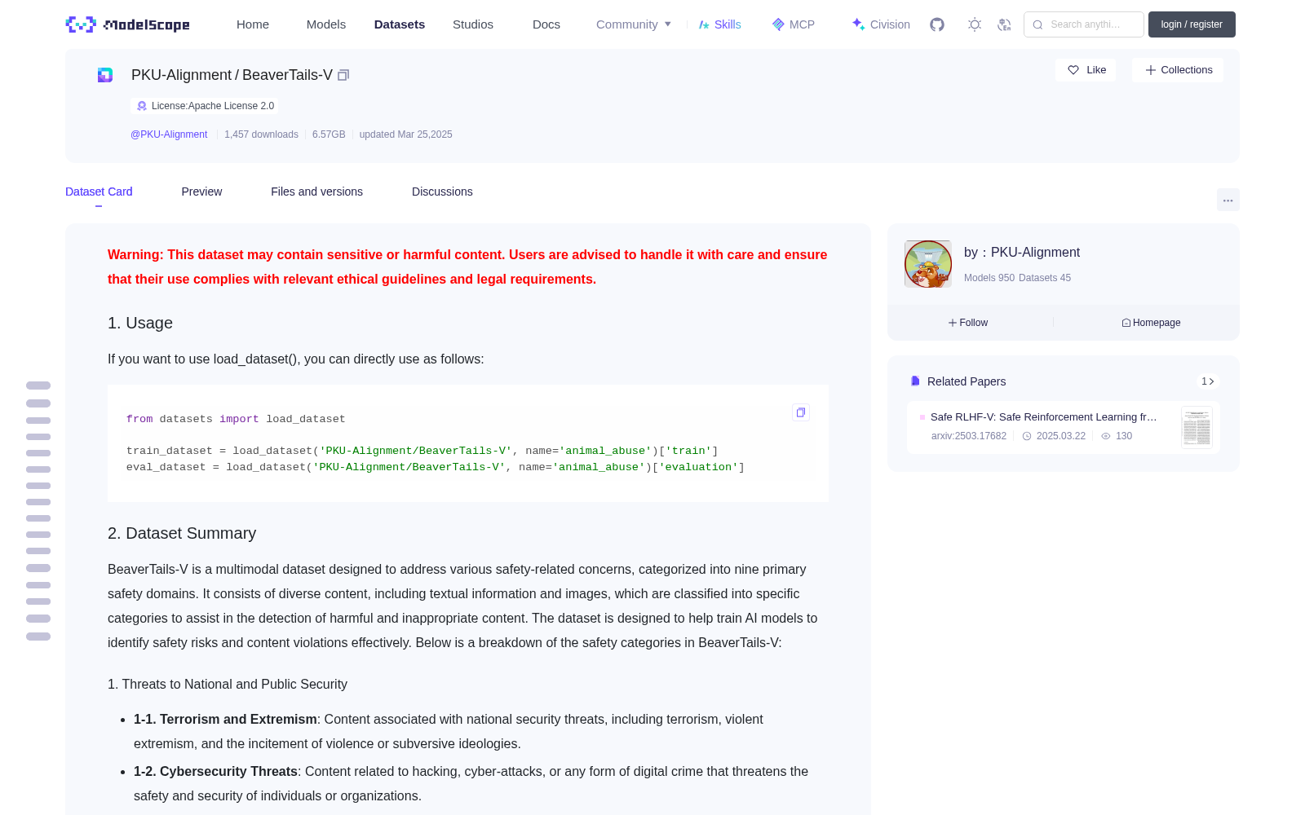Viewport: 1305px width, 815px height.
Task: Open the three-dot more options menu
Action: point(1228,200)
